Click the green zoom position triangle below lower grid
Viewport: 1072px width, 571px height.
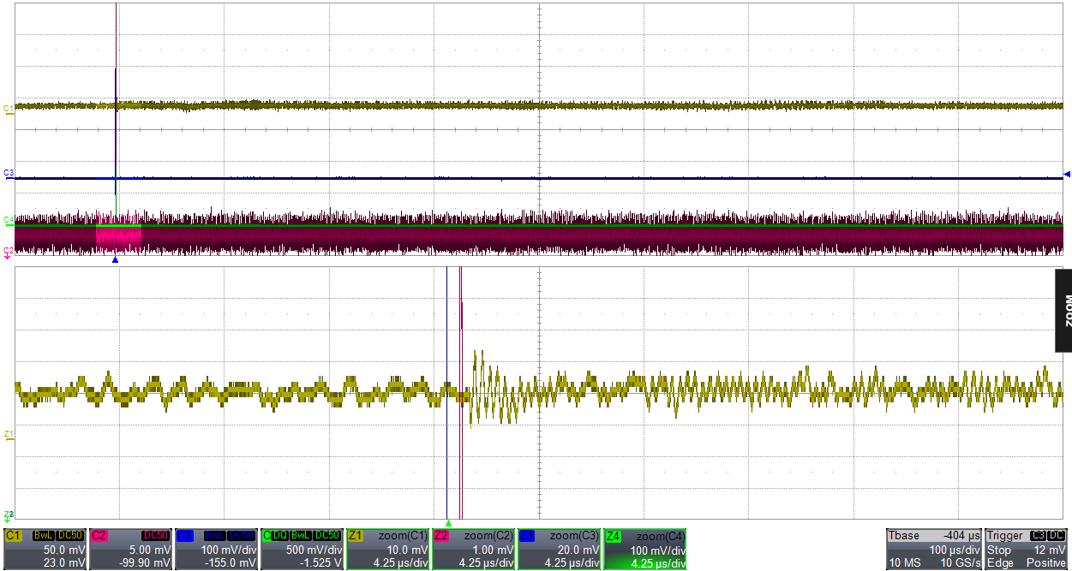pos(448,523)
